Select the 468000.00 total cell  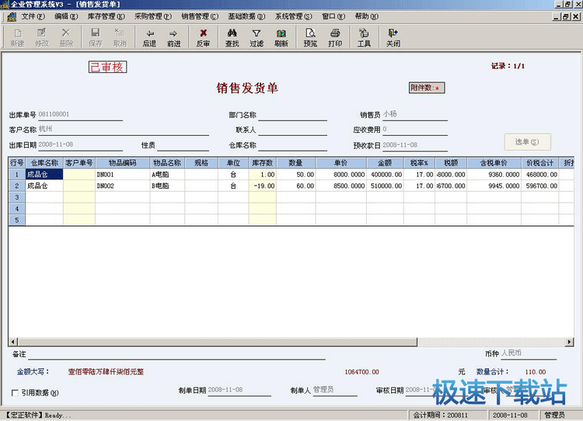540,174
